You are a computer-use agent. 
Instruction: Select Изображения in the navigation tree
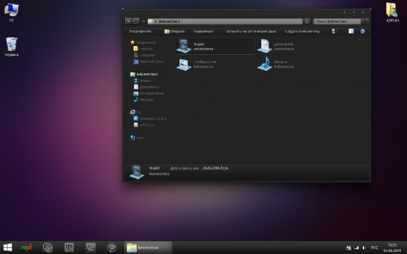[152, 93]
